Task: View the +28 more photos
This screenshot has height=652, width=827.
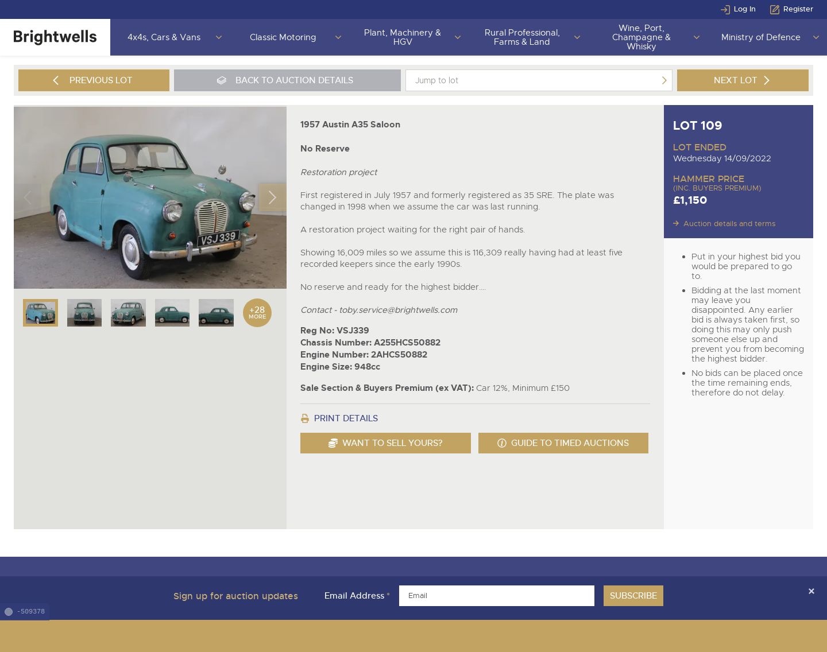Action: pos(257,313)
